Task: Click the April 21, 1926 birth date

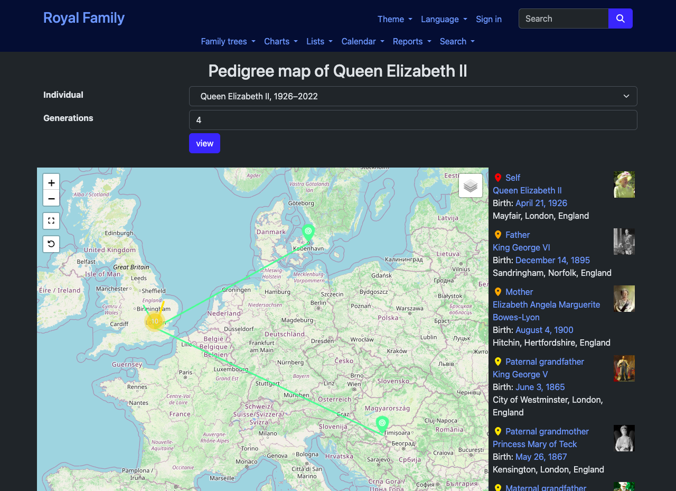Action: click(541, 203)
